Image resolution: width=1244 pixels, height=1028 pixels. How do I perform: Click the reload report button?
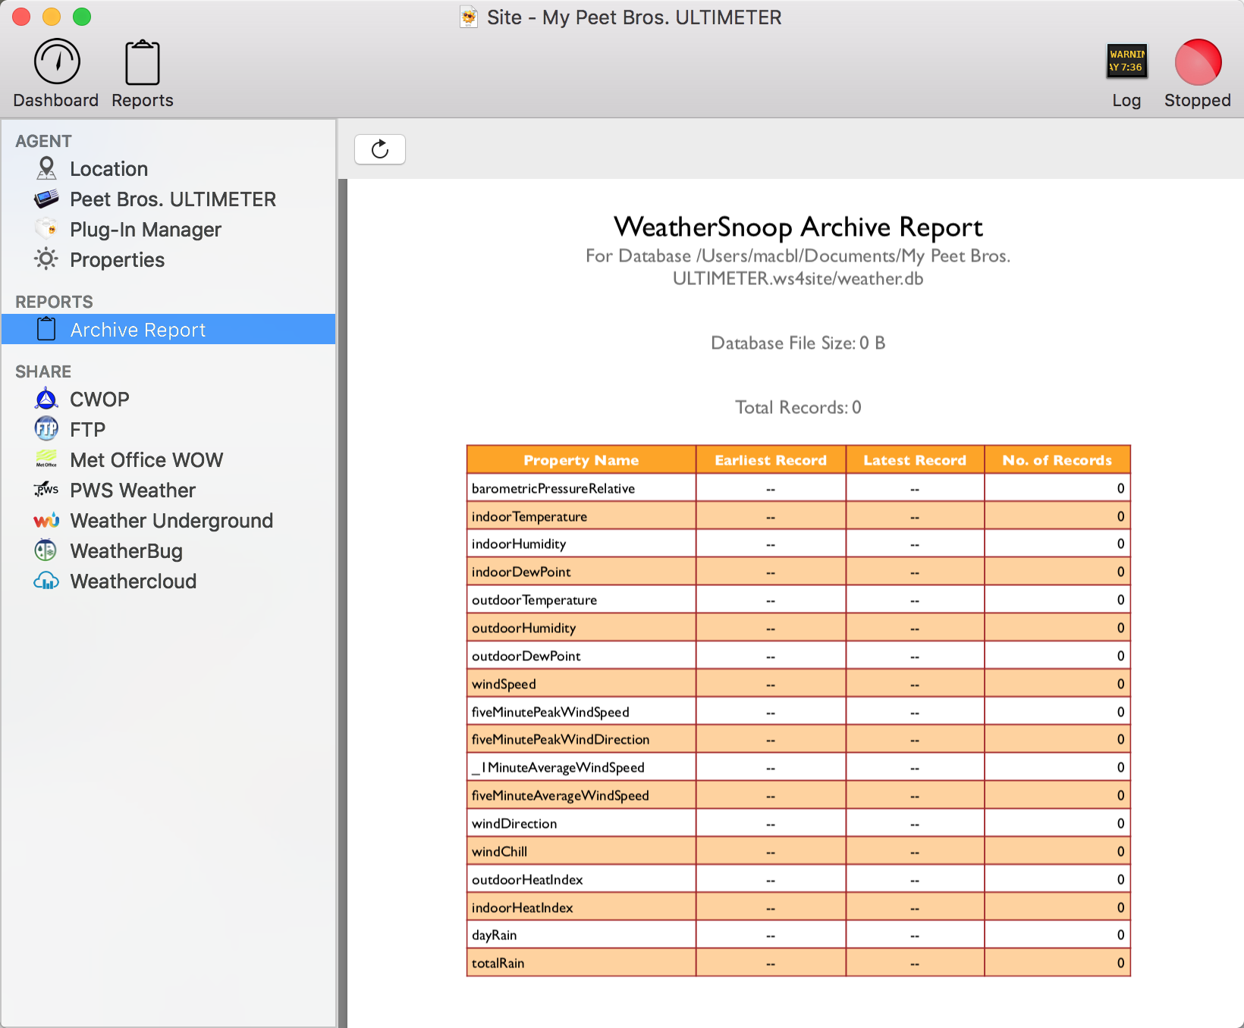[380, 149]
